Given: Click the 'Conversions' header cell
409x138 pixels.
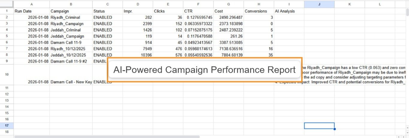Looking at the screenshot, I should click(x=258, y=11).
